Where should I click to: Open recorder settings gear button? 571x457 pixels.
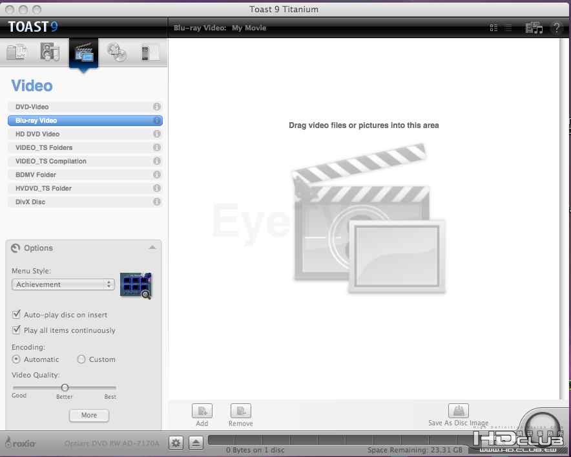[x=176, y=443]
